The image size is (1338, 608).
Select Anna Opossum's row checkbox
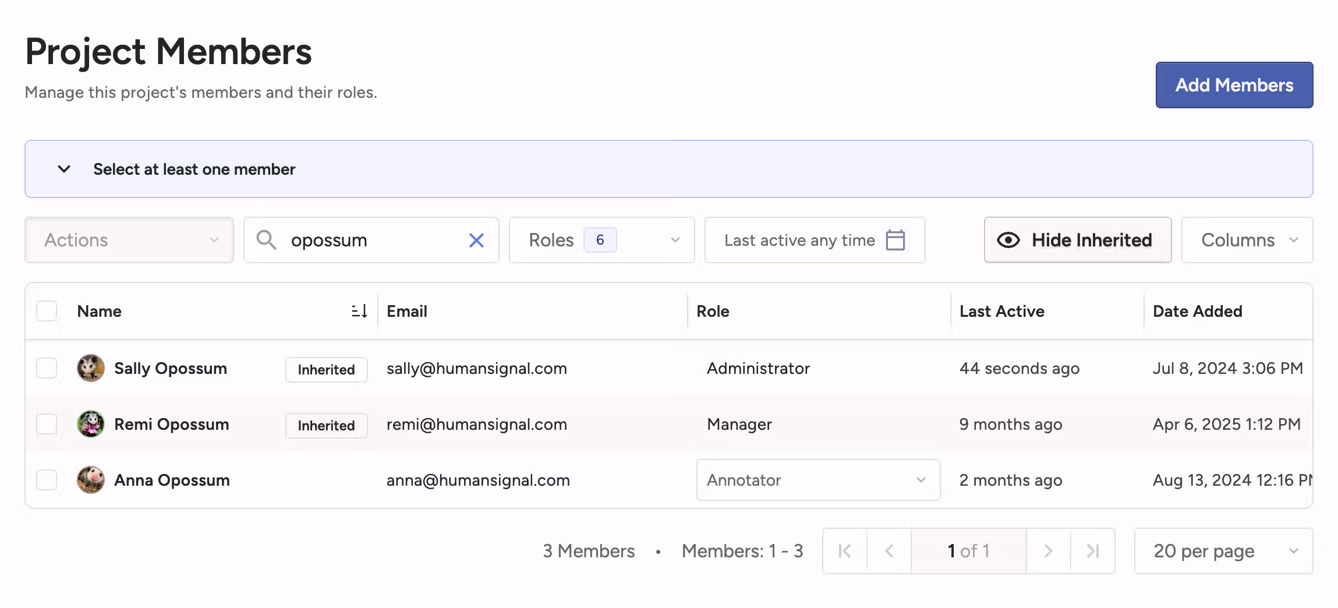[x=47, y=480]
